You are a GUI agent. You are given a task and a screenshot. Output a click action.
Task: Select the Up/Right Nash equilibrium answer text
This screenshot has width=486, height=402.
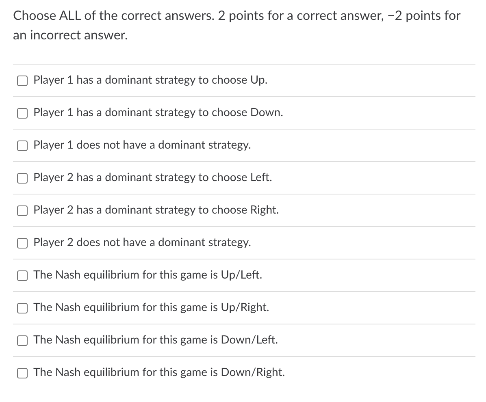pyautogui.click(x=151, y=307)
